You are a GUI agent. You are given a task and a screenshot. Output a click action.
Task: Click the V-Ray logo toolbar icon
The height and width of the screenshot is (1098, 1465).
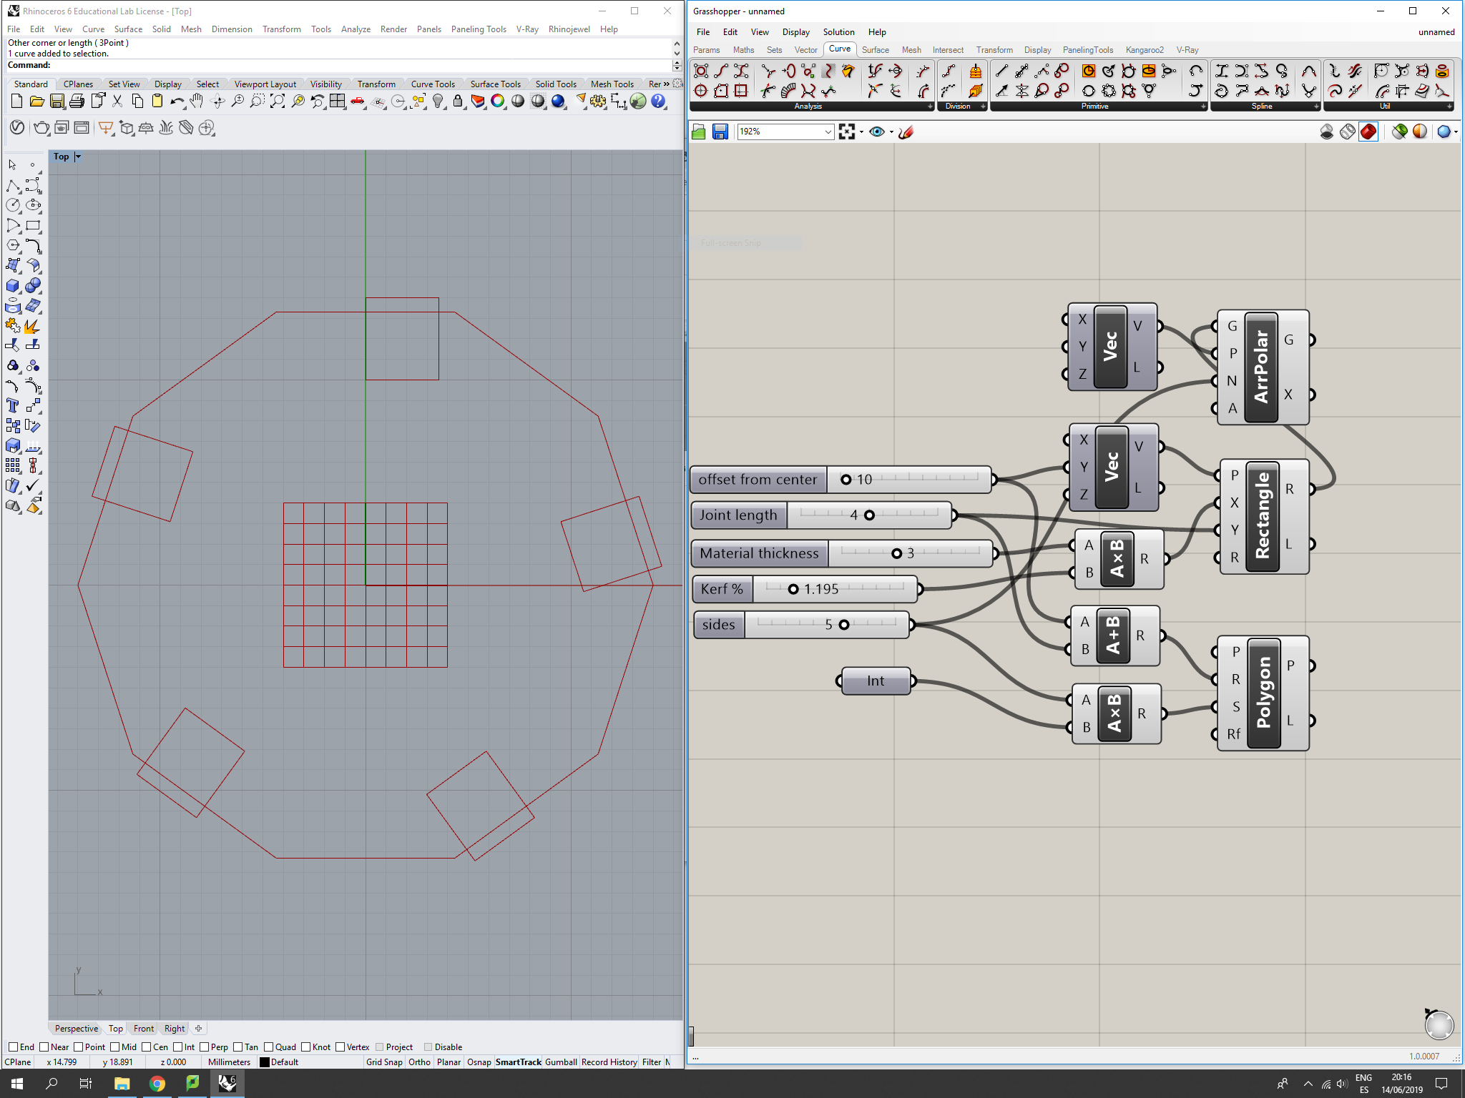click(17, 128)
